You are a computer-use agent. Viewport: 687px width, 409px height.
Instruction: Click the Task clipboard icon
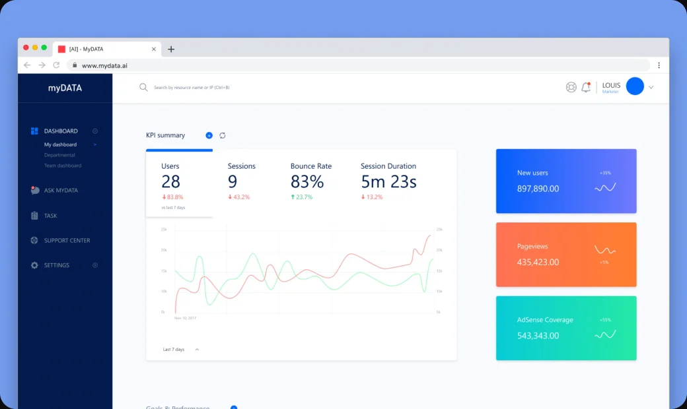pos(34,215)
